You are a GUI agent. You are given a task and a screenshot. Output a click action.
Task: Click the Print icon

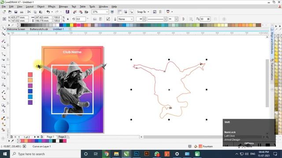tap(22, 12)
